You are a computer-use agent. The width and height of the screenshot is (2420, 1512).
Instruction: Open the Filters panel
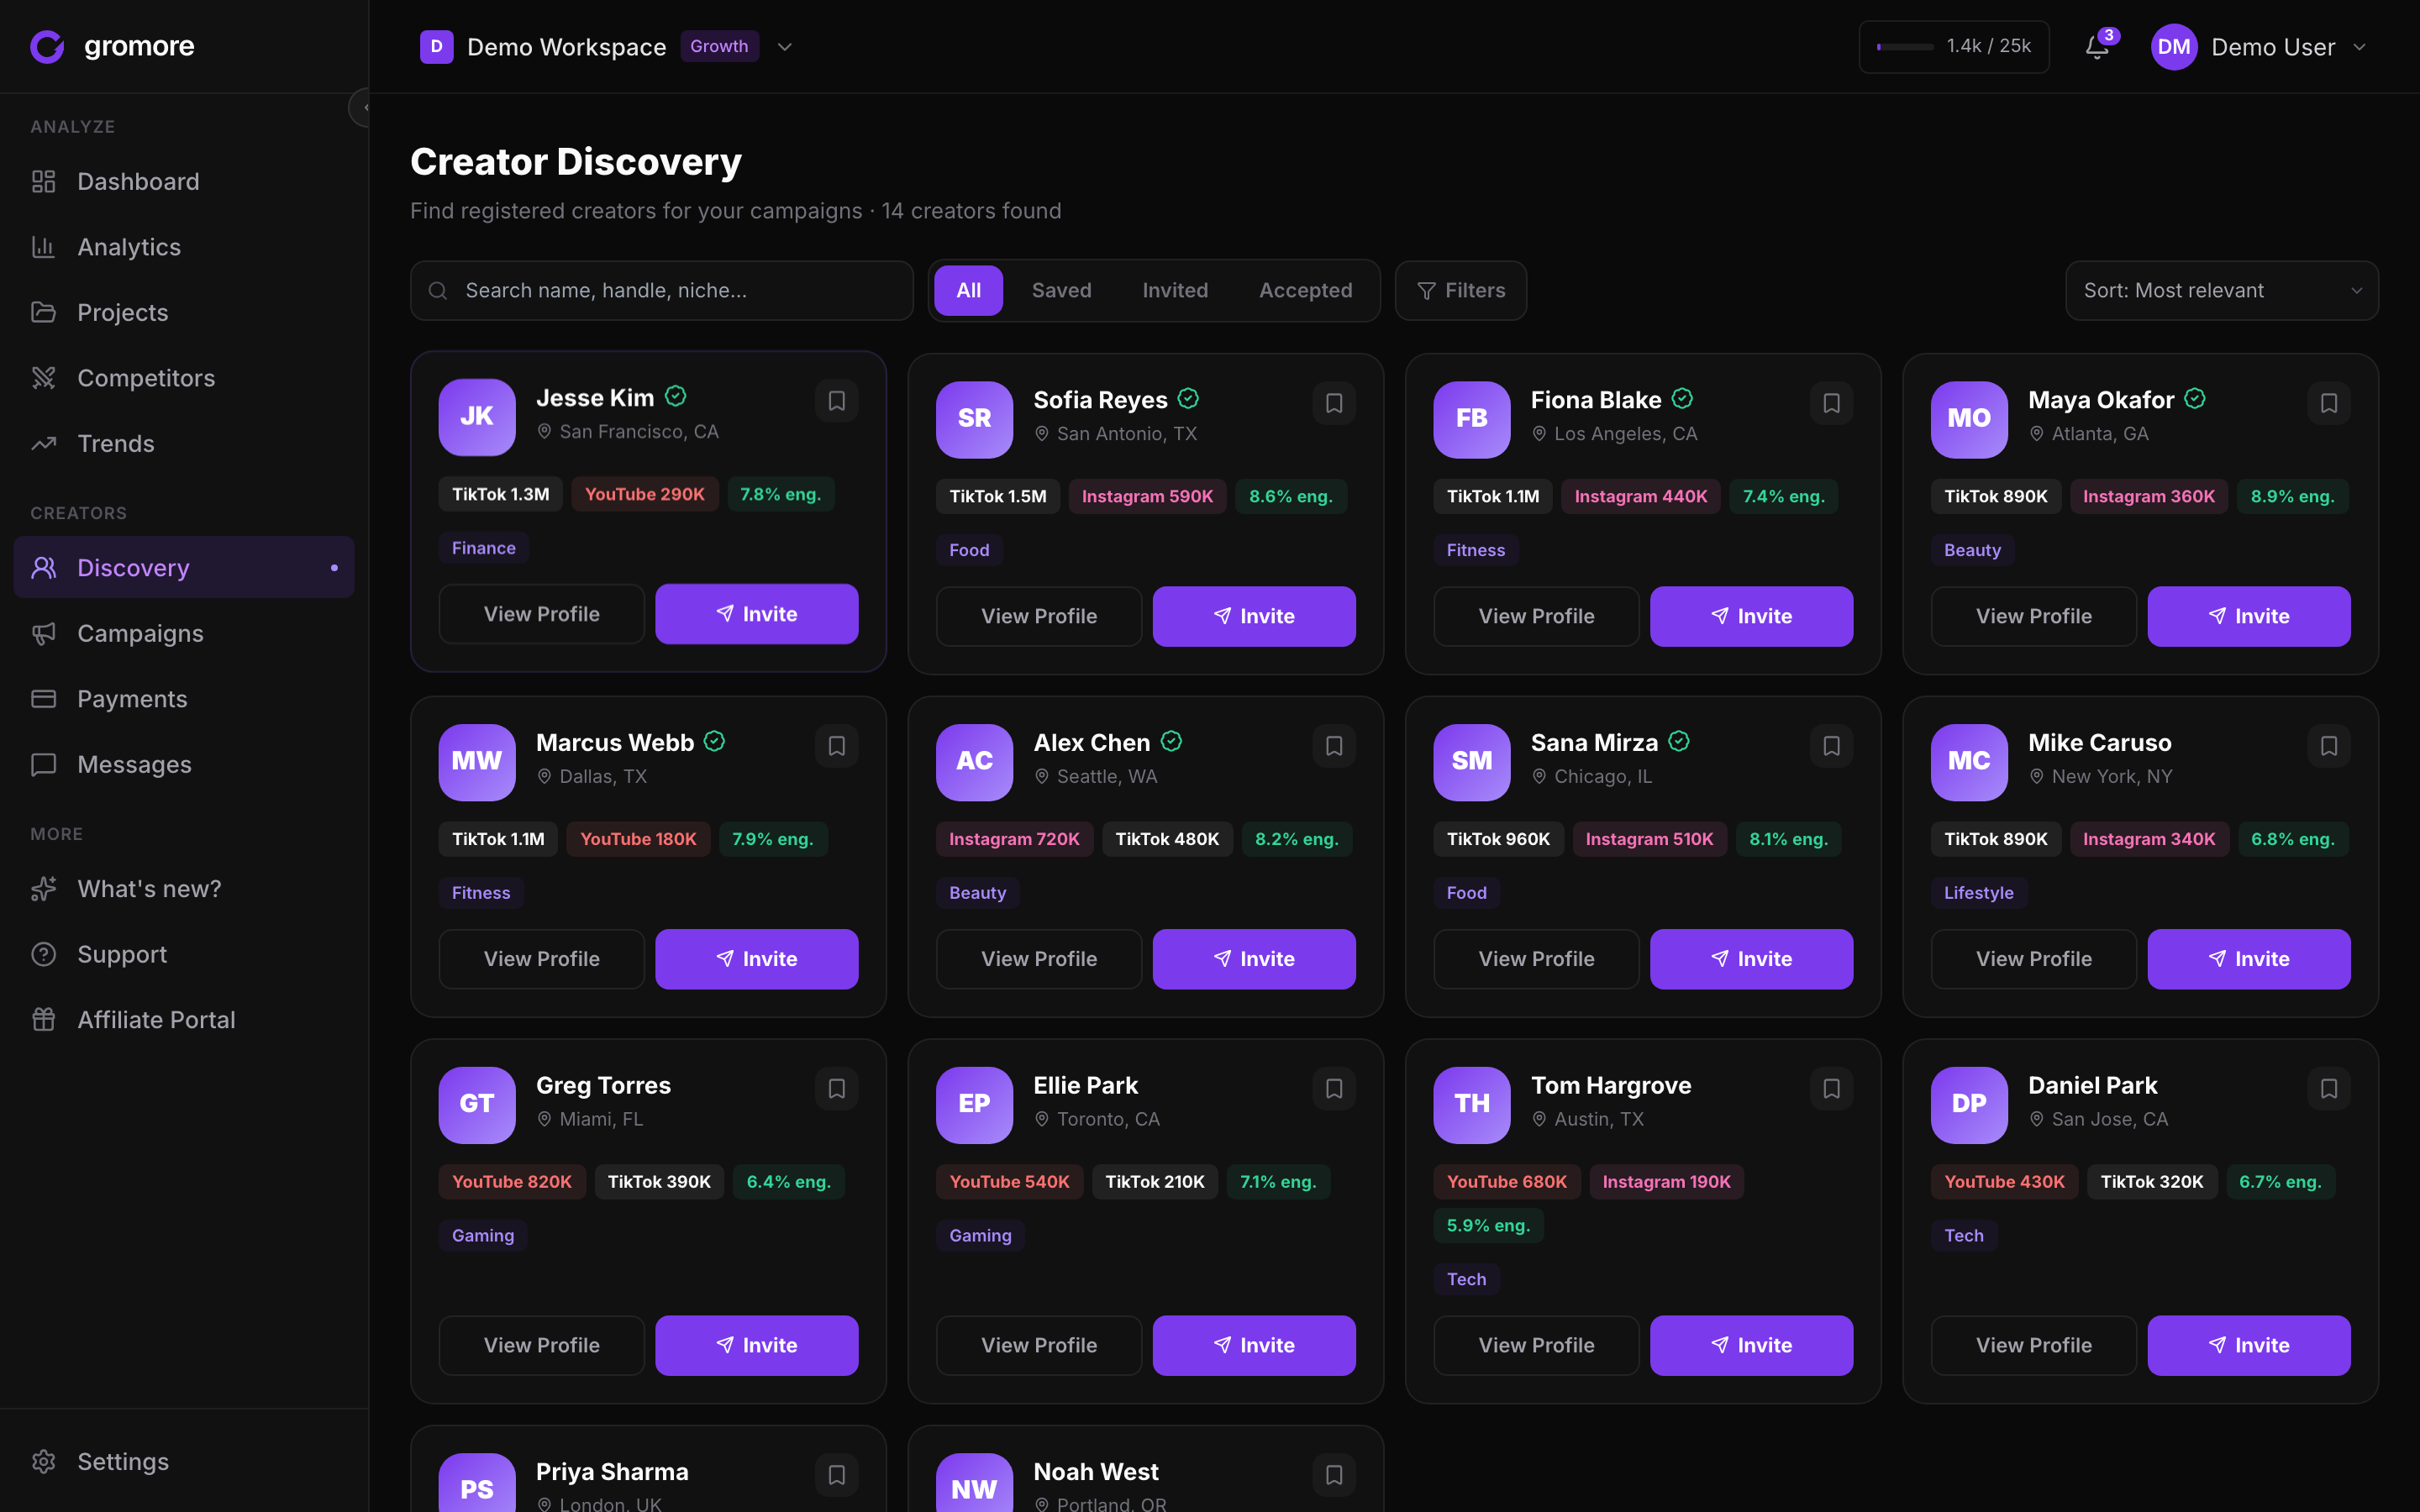1460,291
